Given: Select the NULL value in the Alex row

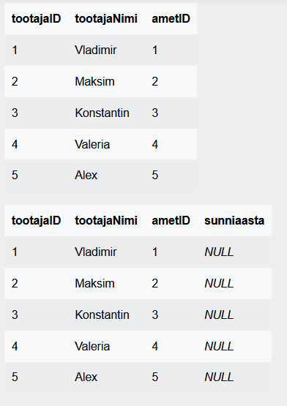Looking at the screenshot, I should pyautogui.click(x=219, y=377).
